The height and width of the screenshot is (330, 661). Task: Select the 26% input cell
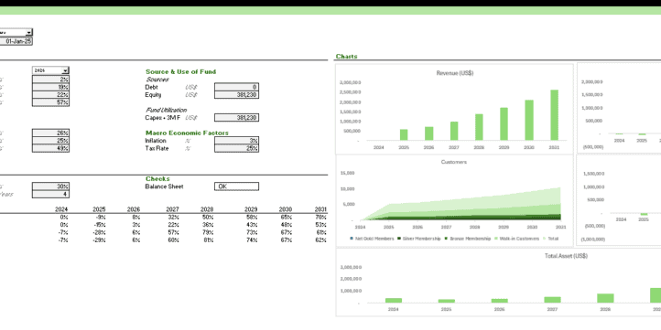click(50, 133)
